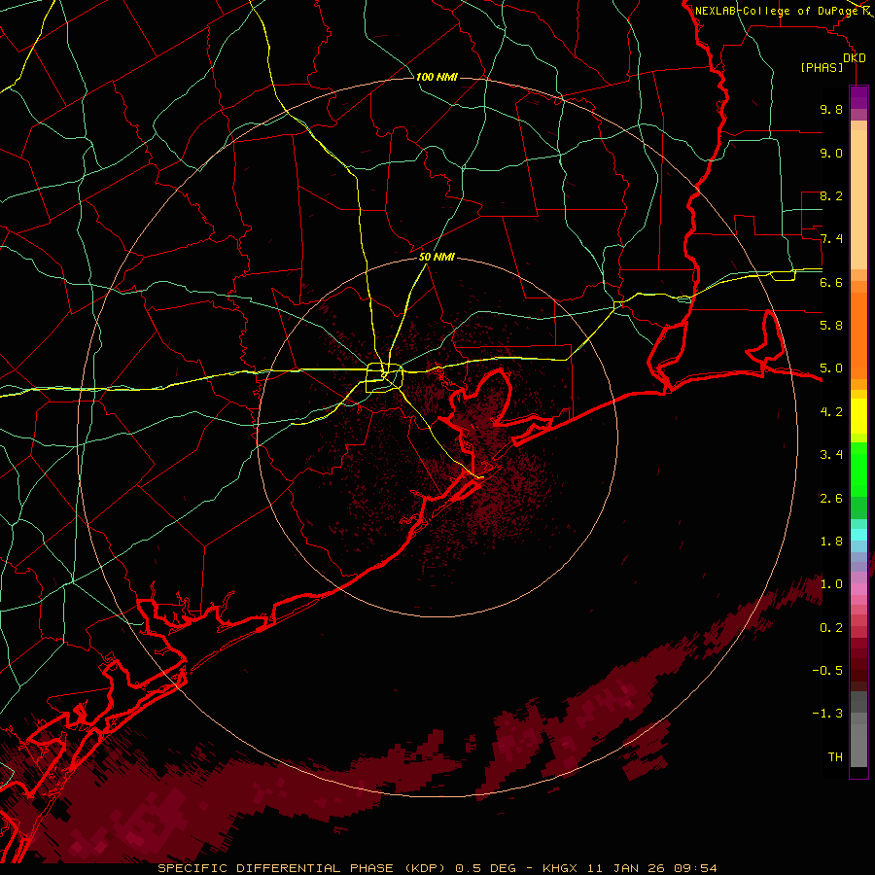Pick the cyan segment of the color bar
This screenshot has width=875, height=875.
(x=858, y=535)
